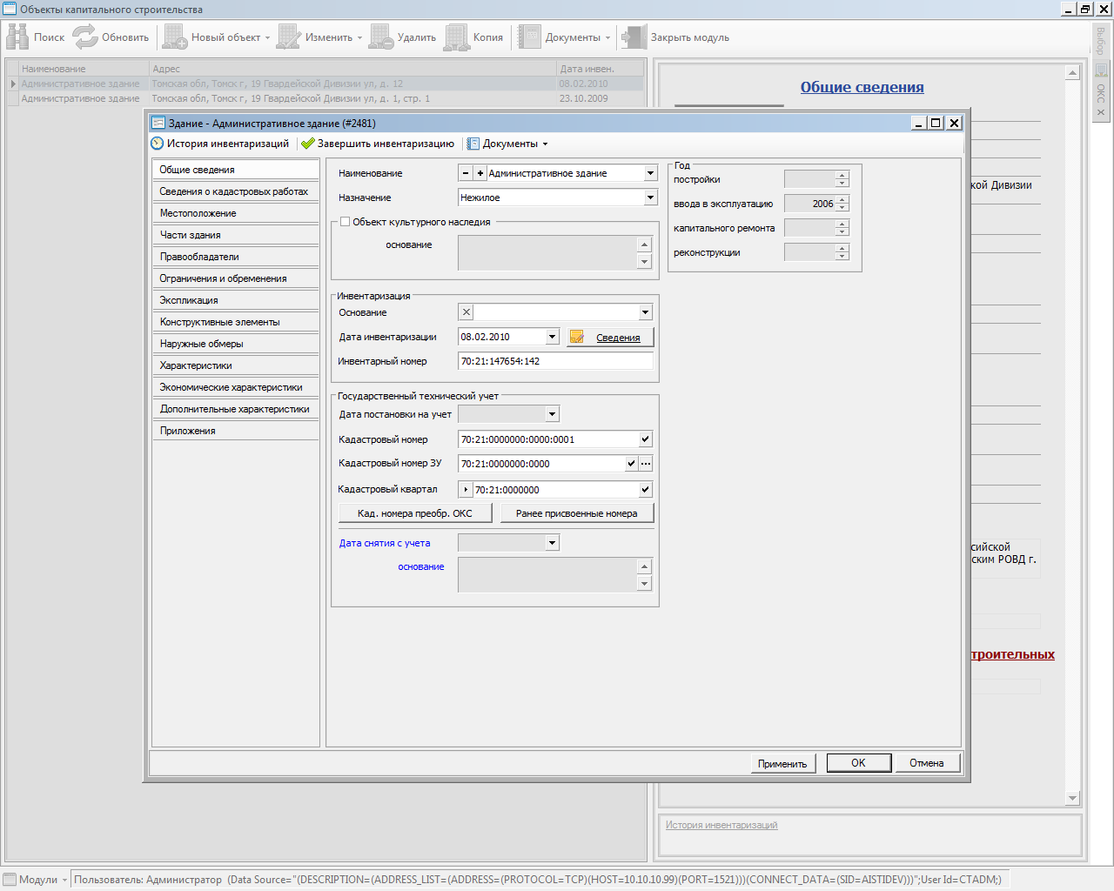This screenshot has width=1114, height=891.
Task: Click the plus icon beside Наименование
Action: point(480,173)
